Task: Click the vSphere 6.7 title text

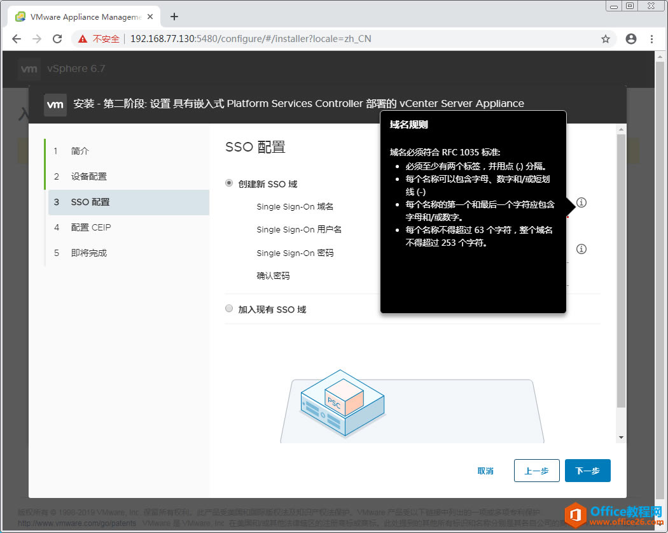Action: (x=76, y=69)
